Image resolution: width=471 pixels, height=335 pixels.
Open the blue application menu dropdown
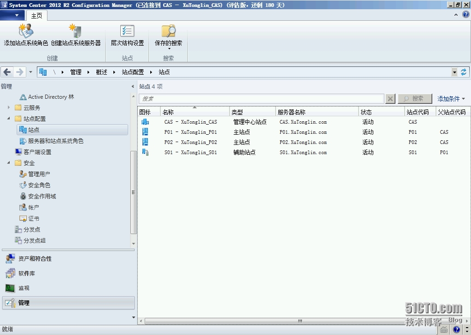12,15
